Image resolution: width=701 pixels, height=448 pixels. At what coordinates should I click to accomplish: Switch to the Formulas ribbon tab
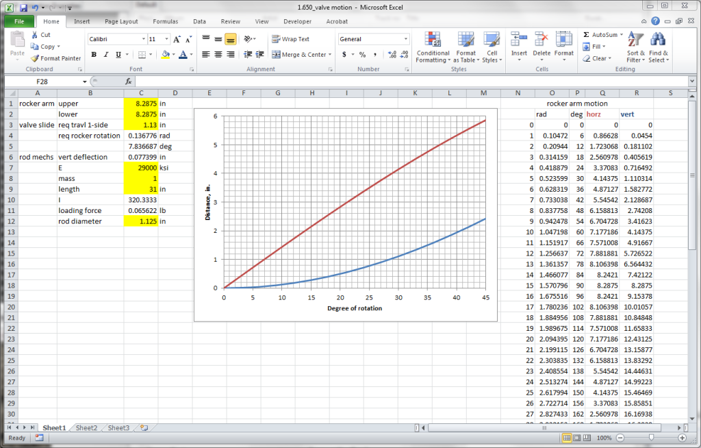[x=165, y=21]
